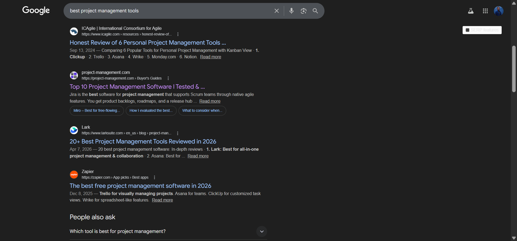Click Read more in the Jira snippet
This screenshot has height=241, width=517.
210,101
